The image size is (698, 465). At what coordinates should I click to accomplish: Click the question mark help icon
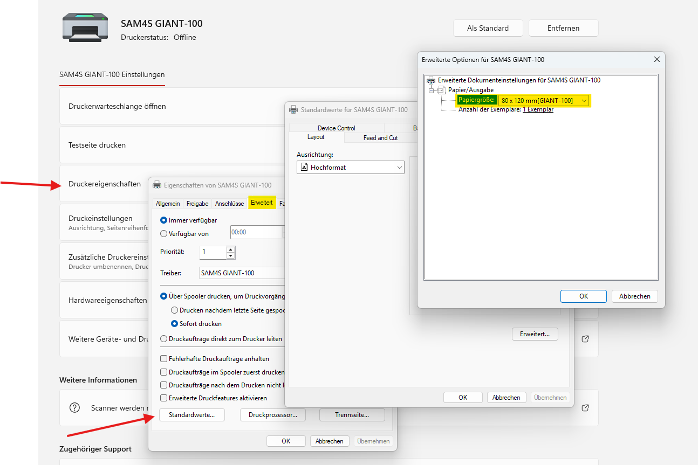tap(75, 408)
